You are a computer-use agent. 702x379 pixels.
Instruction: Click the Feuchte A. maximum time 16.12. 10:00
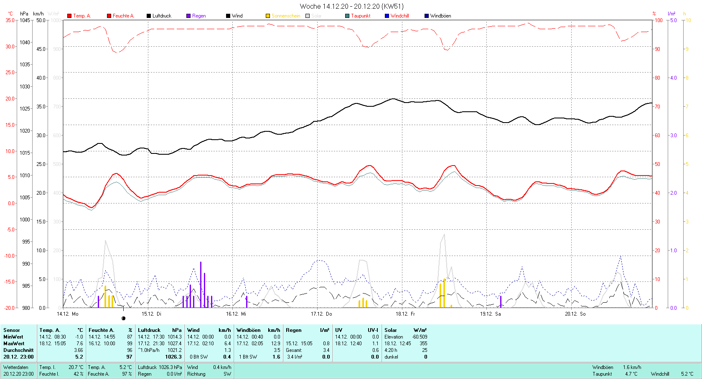click(x=102, y=343)
